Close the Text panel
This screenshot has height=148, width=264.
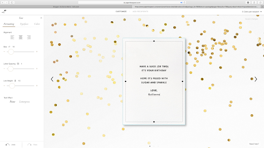coord(41,18)
